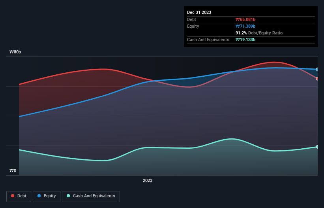
Task: Click the Dec 31 2023 tooltip date
Action: pyautogui.click(x=199, y=12)
